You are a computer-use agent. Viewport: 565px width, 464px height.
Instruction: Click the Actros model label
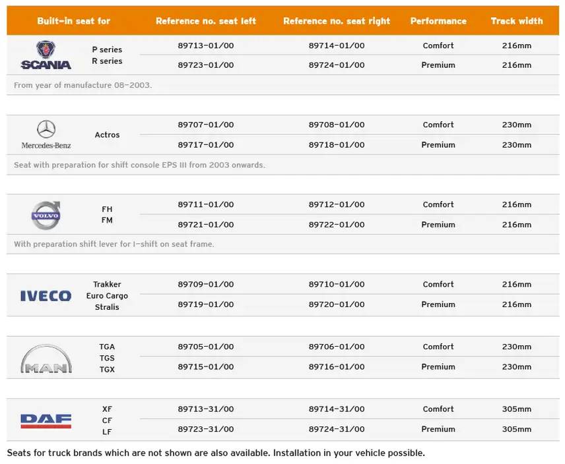(x=107, y=135)
